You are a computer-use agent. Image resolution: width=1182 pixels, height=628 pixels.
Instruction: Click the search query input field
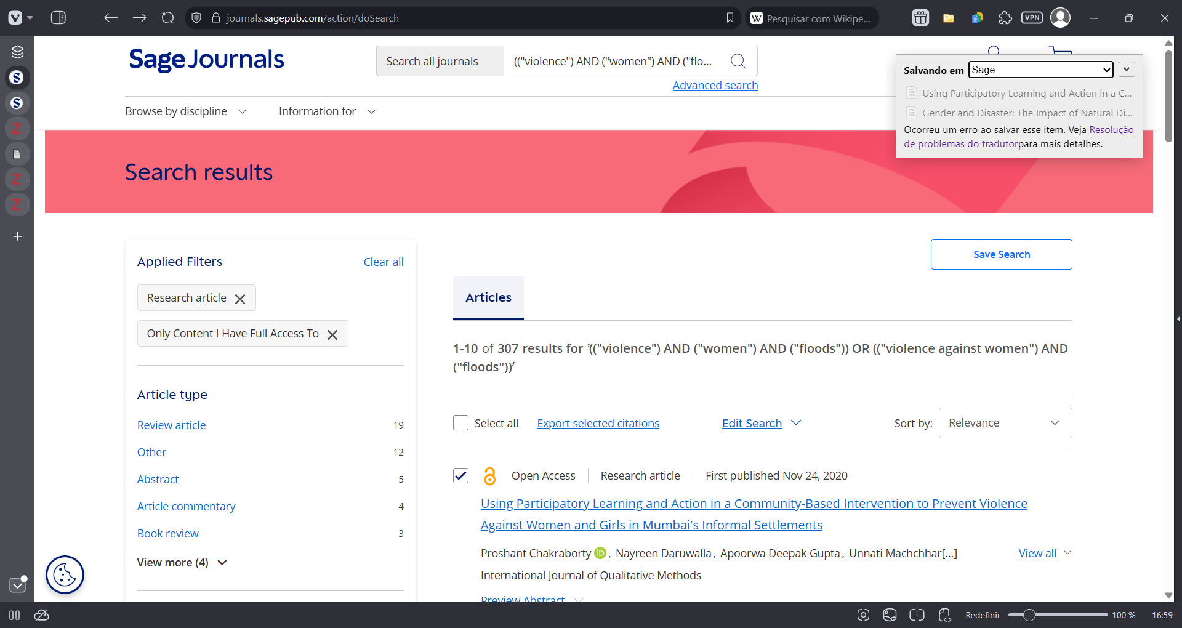pyautogui.click(x=613, y=61)
